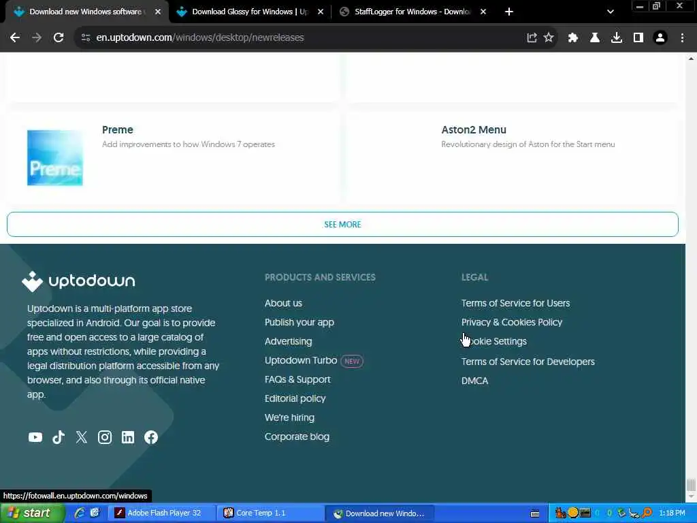Expand the tab search dropdown chevron
Image resolution: width=697 pixels, height=523 pixels.
tap(611, 12)
